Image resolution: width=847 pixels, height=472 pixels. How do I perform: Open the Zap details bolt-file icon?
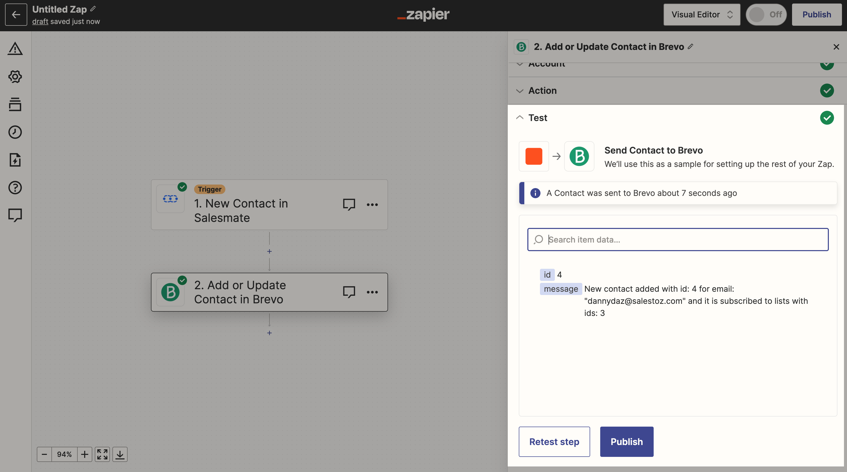(x=15, y=160)
